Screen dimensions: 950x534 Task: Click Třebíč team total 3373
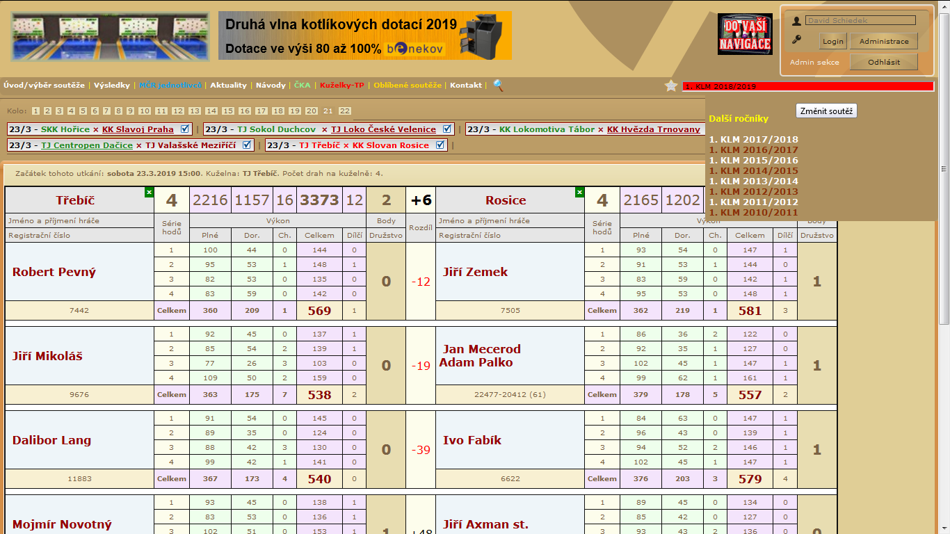pyautogui.click(x=319, y=200)
